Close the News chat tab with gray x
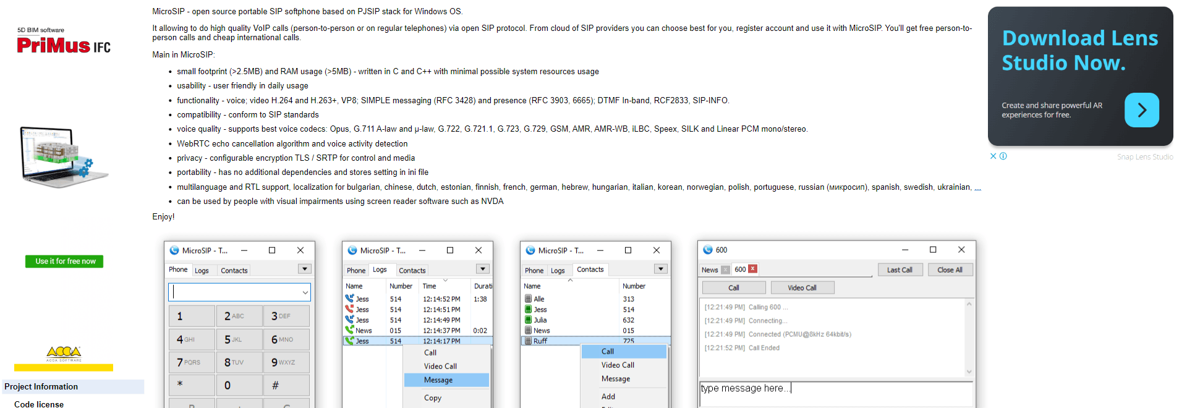The width and height of the screenshot is (1187, 408). point(725,270)
